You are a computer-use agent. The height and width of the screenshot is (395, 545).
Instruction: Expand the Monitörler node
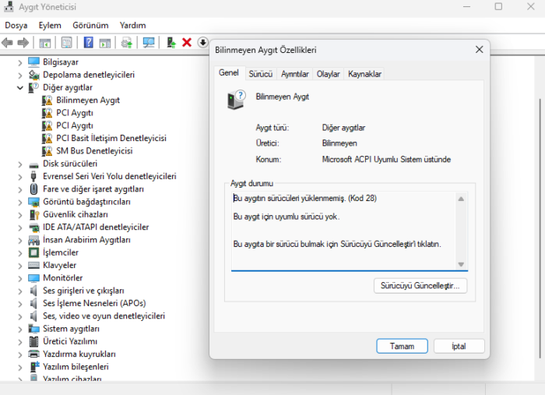point(19,278)
